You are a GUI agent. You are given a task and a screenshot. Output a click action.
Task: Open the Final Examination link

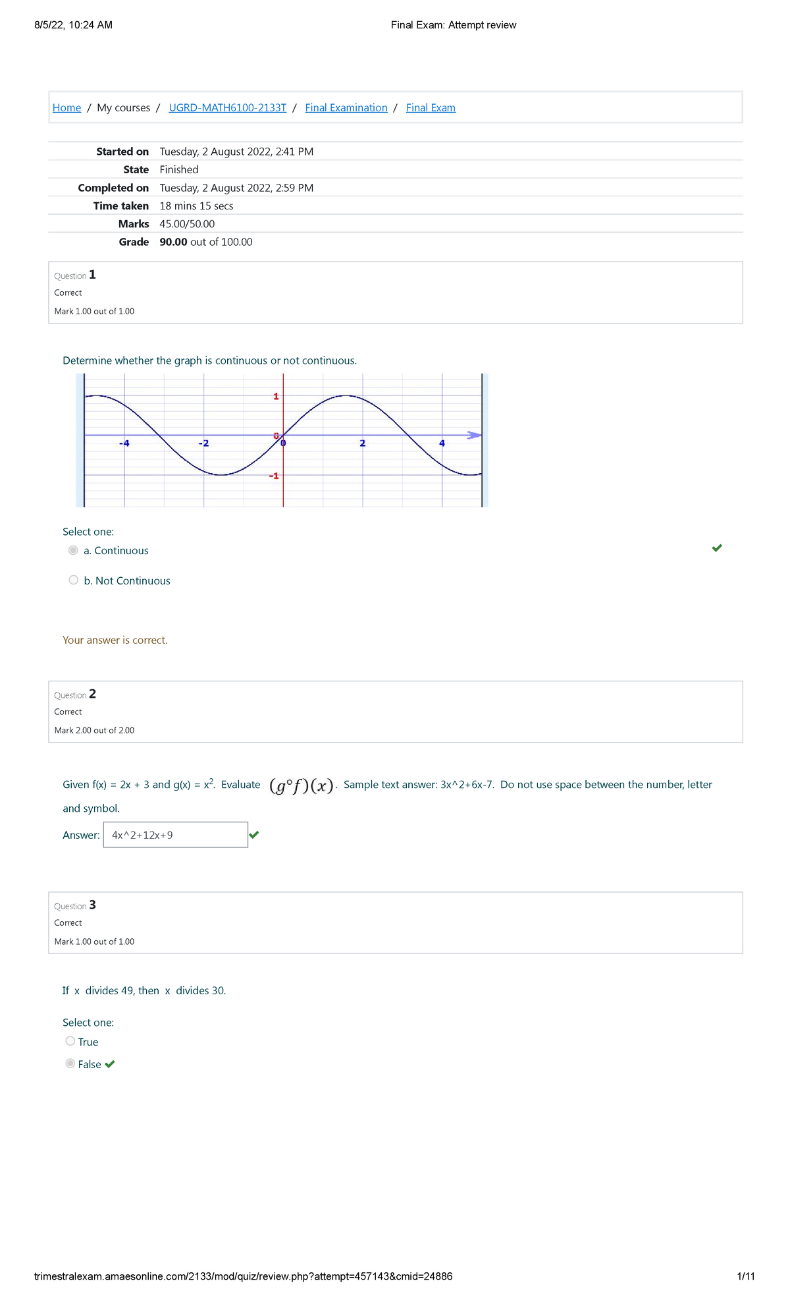point(345,107)
